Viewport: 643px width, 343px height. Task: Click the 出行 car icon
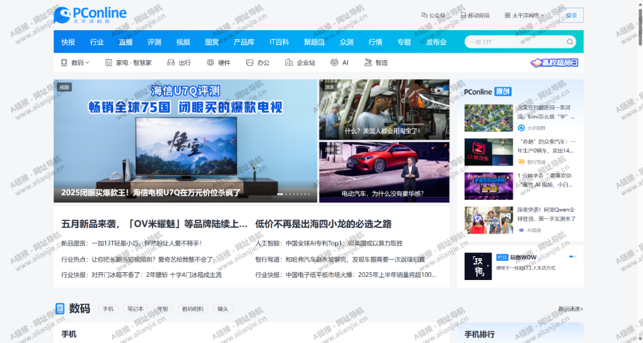click(171, 63)
